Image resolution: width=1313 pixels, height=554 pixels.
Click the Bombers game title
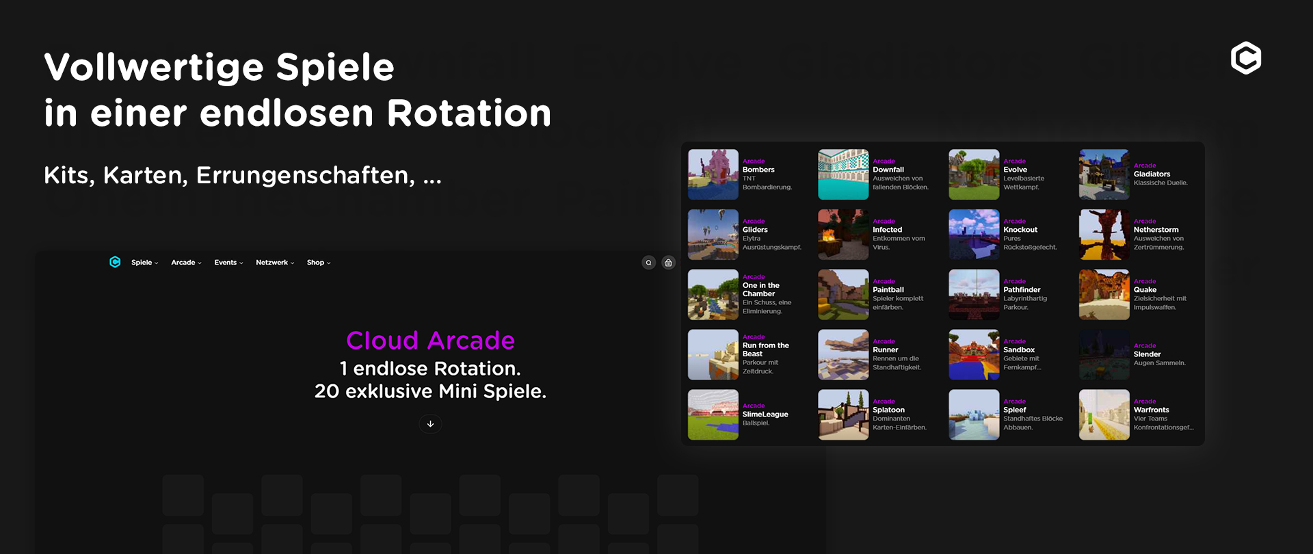click(758, 170)
